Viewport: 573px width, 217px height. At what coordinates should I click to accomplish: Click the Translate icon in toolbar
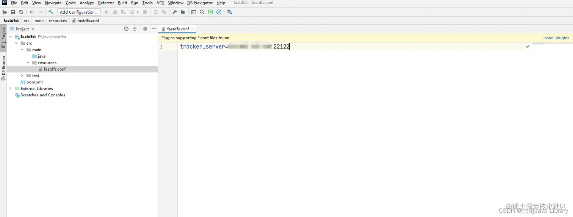point(229,12)
